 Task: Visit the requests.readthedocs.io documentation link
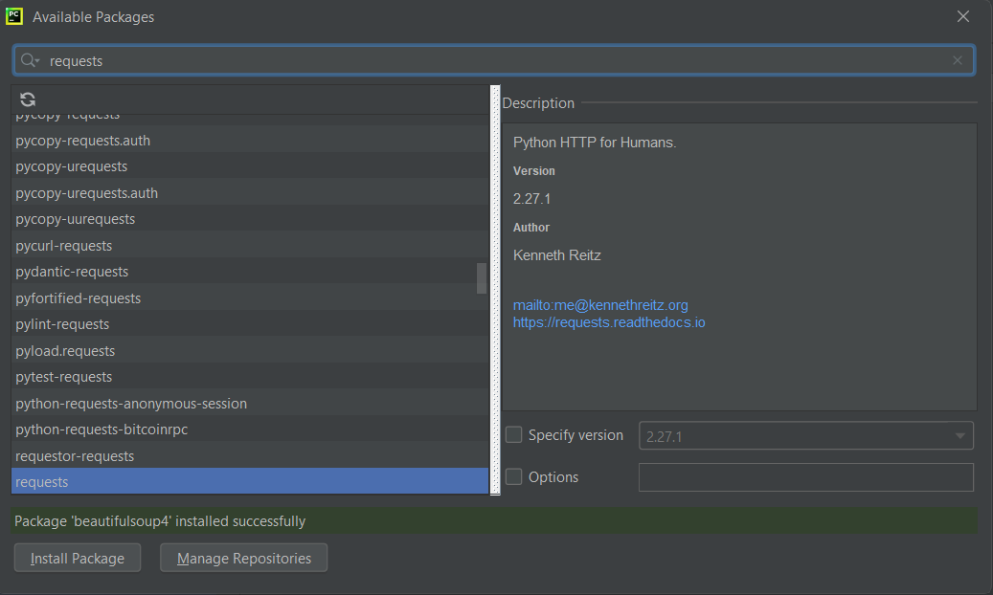pyautogui.click(x=610, y=322)
